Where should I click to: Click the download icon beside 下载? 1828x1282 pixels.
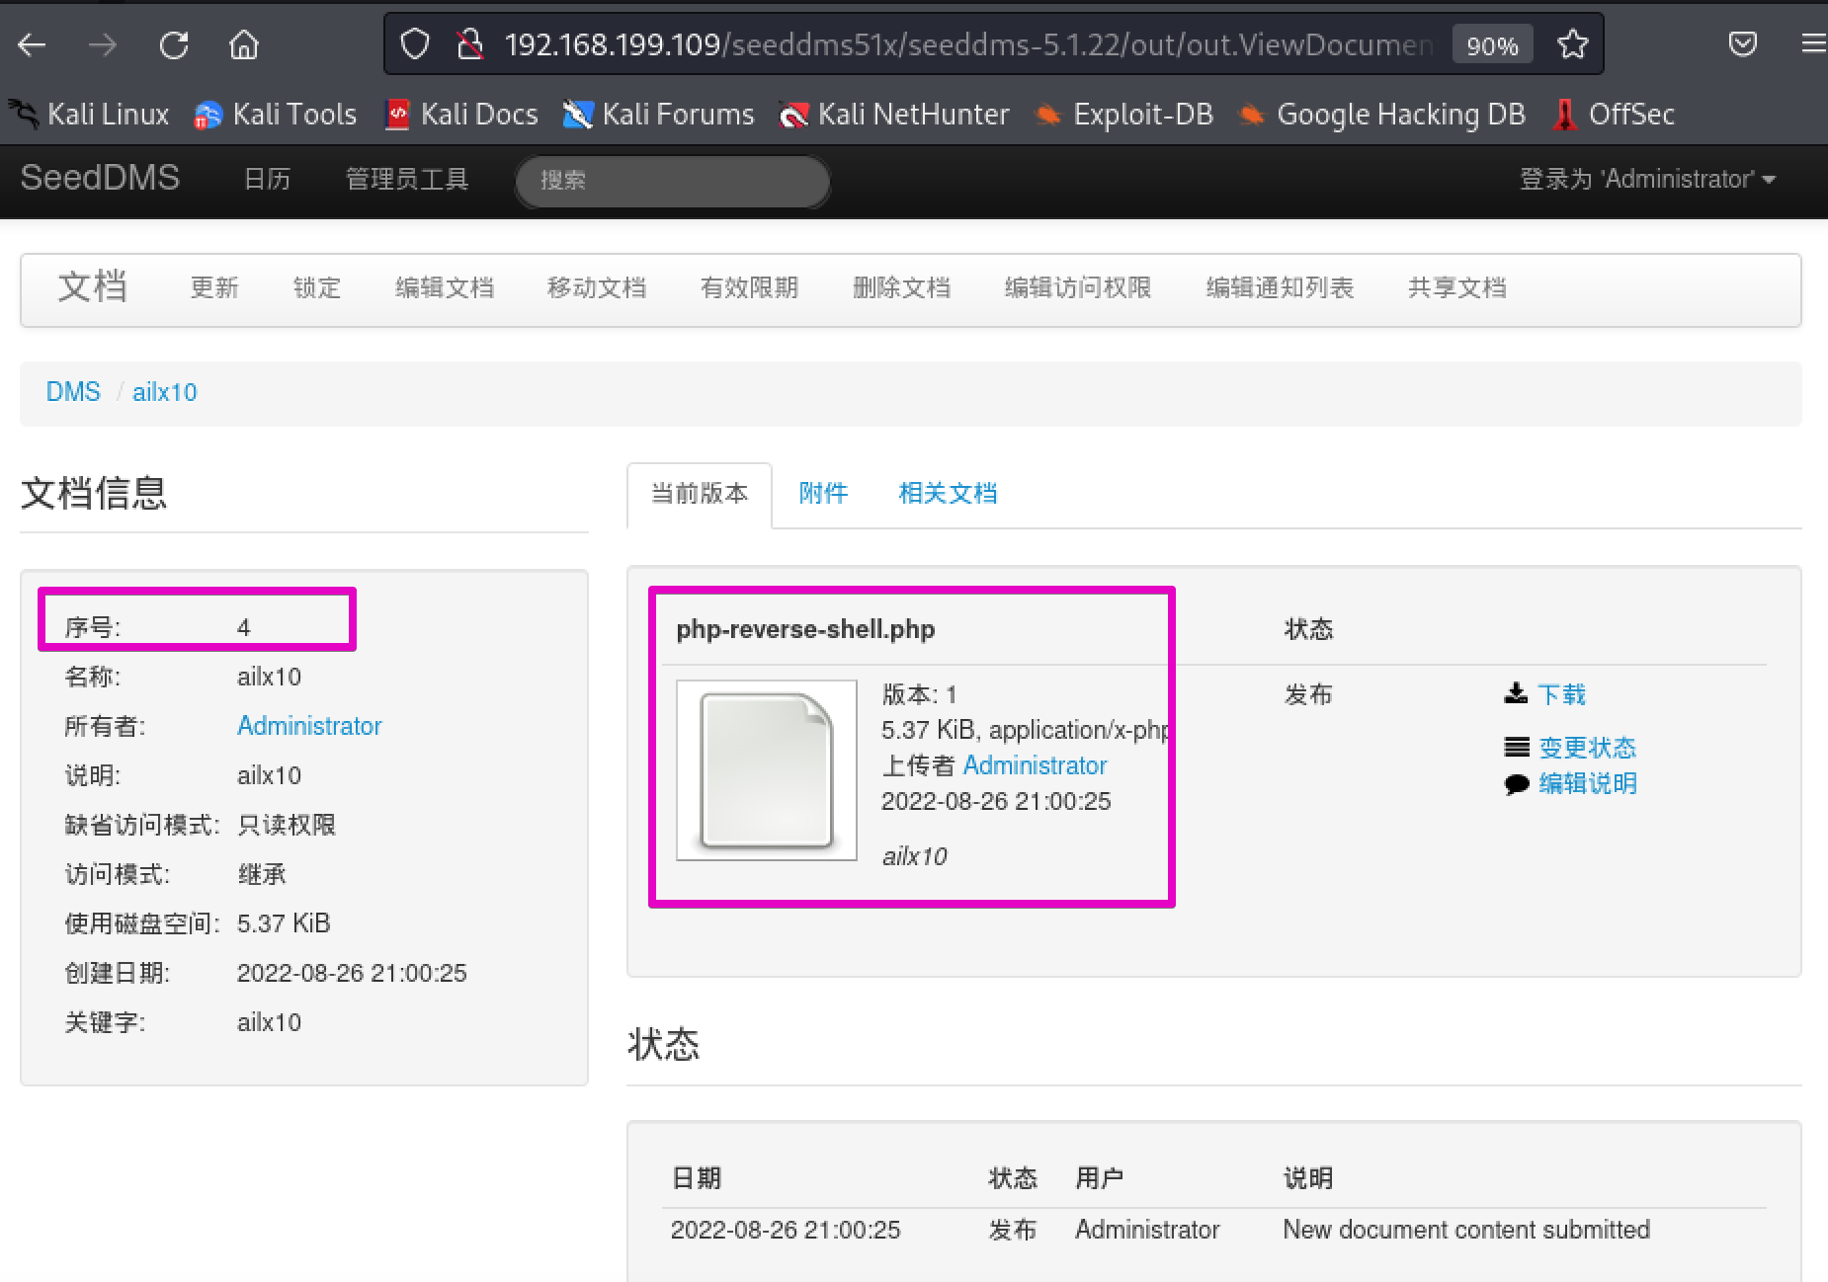pos(1516,693)
